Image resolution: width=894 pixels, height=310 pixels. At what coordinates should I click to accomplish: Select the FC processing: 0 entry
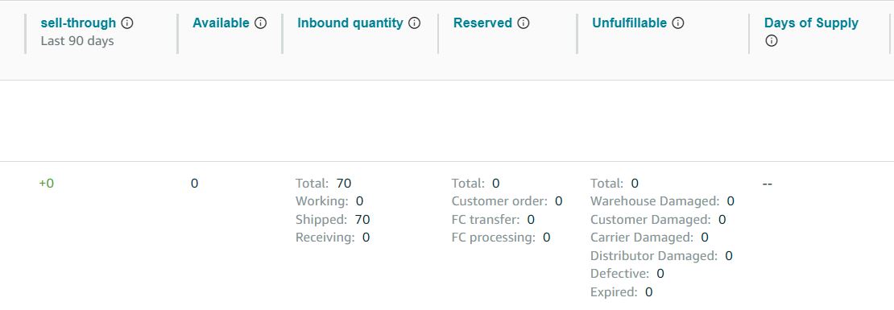pyautogui.click(x=501, y=237)
